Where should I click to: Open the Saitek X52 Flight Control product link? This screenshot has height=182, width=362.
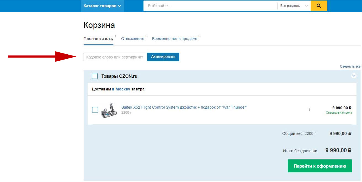[x=184, y=107]
